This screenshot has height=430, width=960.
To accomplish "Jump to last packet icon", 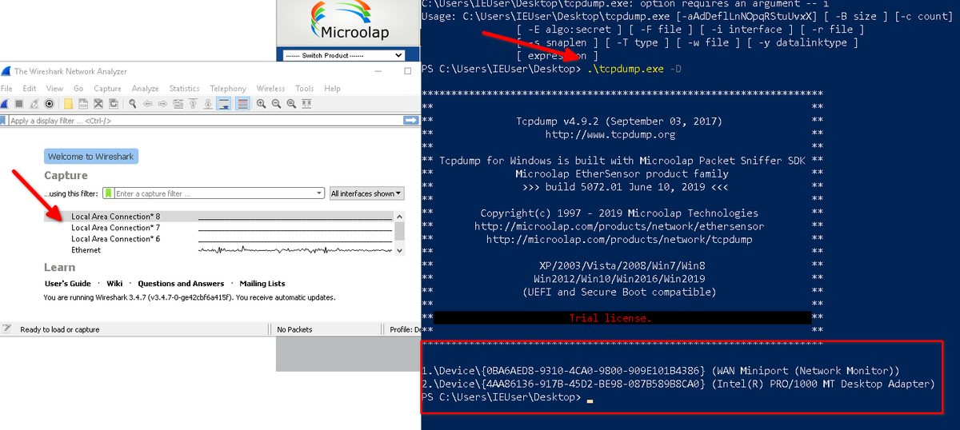I will 208,104.
